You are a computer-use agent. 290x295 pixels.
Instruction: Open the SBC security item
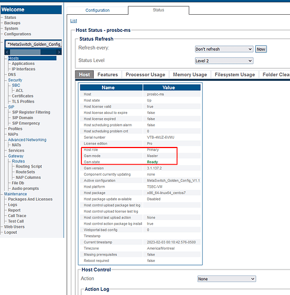[16, 86]
